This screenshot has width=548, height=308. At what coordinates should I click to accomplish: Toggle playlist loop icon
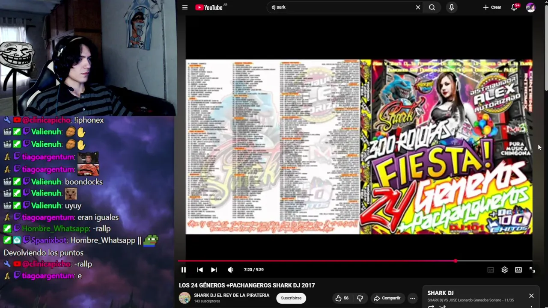click(431, 306)
